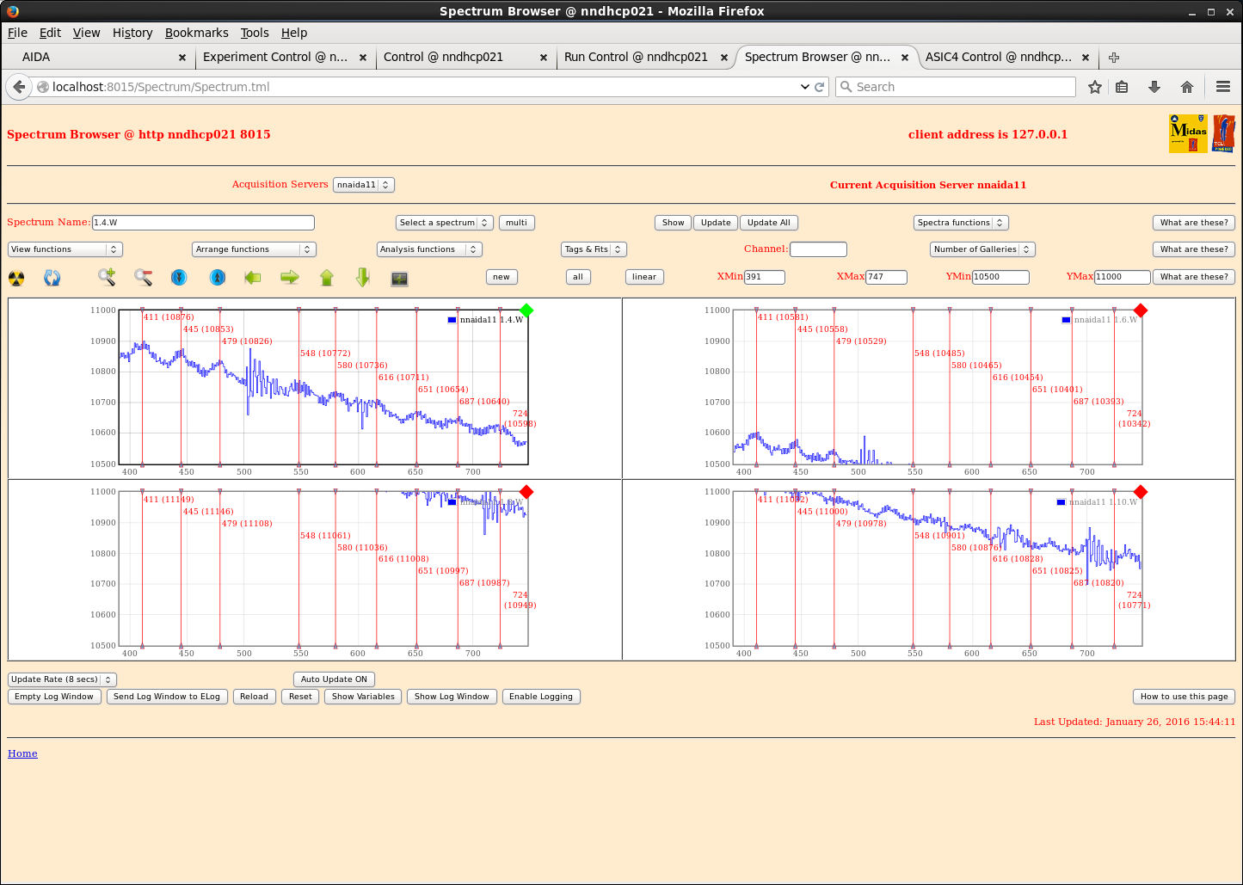This screenshot has width=1243, height=885.
Task: Follow the Home link
Action: (22, 753)
